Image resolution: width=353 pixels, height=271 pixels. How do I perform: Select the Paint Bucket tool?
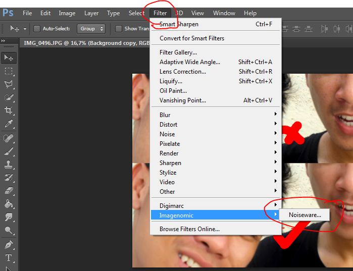click(x=9, y=204)
